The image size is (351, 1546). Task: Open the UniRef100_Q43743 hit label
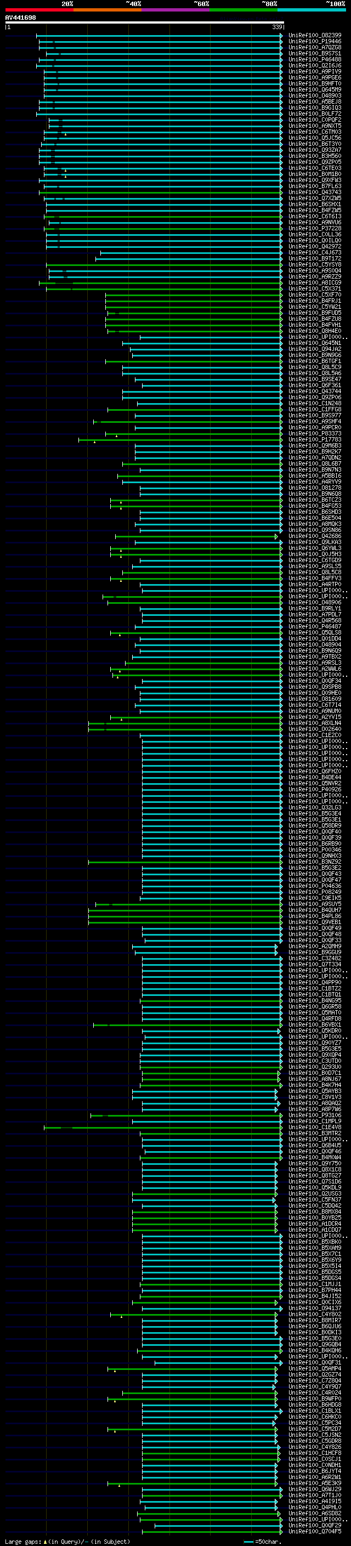coord(315,192)
